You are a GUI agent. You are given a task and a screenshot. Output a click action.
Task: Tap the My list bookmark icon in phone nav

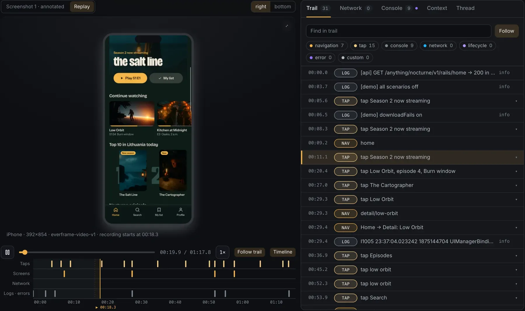click(159, 212)
